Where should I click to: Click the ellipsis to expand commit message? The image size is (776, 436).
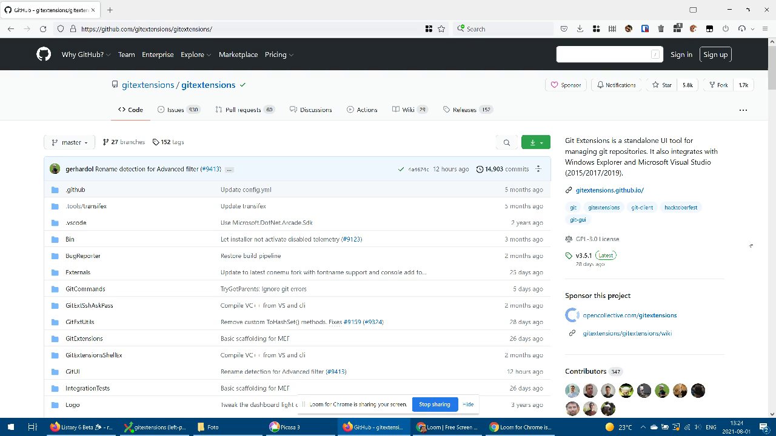(229, 170)
